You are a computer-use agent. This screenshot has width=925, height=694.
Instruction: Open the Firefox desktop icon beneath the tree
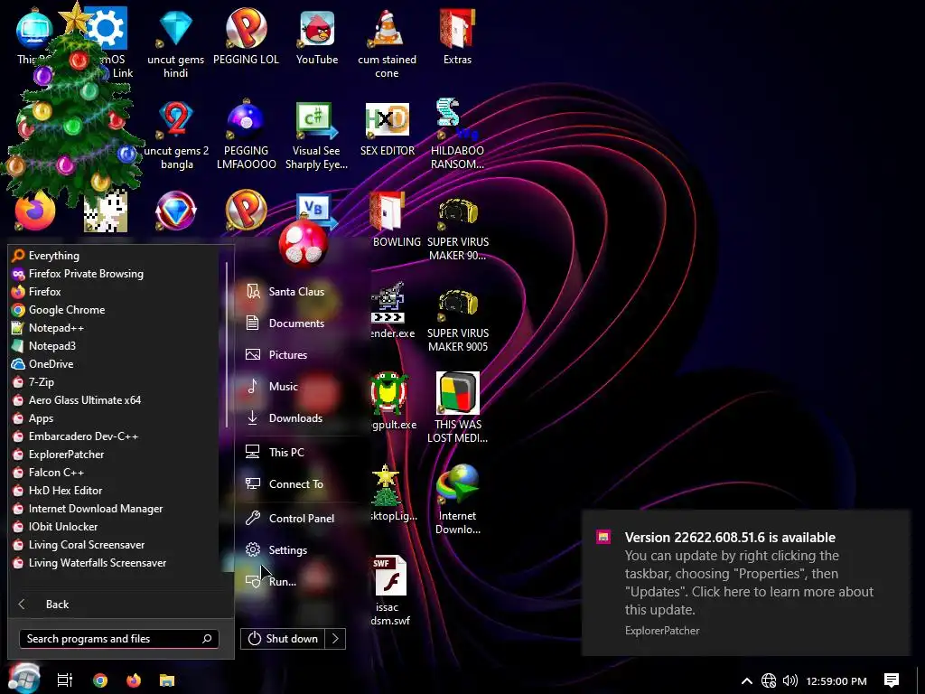[35, 210]
